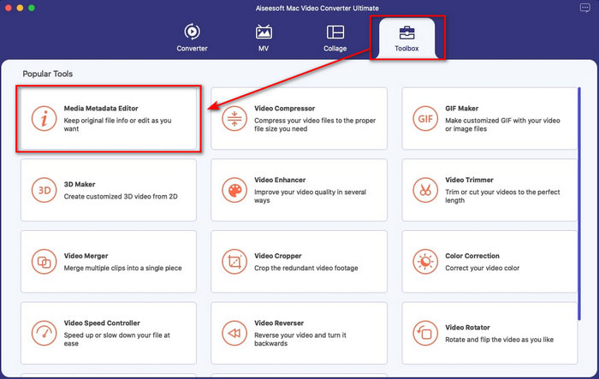Click the green maximize window button

(x=32, y=8)
